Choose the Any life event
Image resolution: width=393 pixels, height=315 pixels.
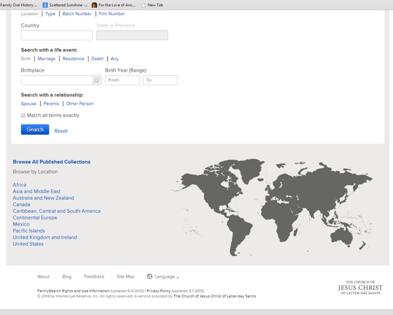coord(114,59)
